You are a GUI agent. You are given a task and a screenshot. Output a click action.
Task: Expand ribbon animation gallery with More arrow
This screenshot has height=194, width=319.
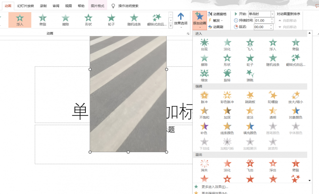pyautogui.click(x=171, y=26)
